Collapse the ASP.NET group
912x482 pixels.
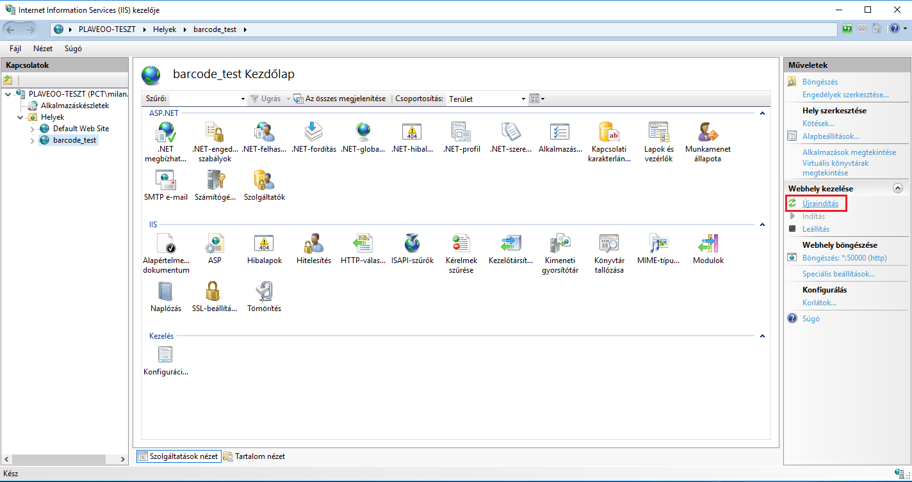click(x=762, y=113)
